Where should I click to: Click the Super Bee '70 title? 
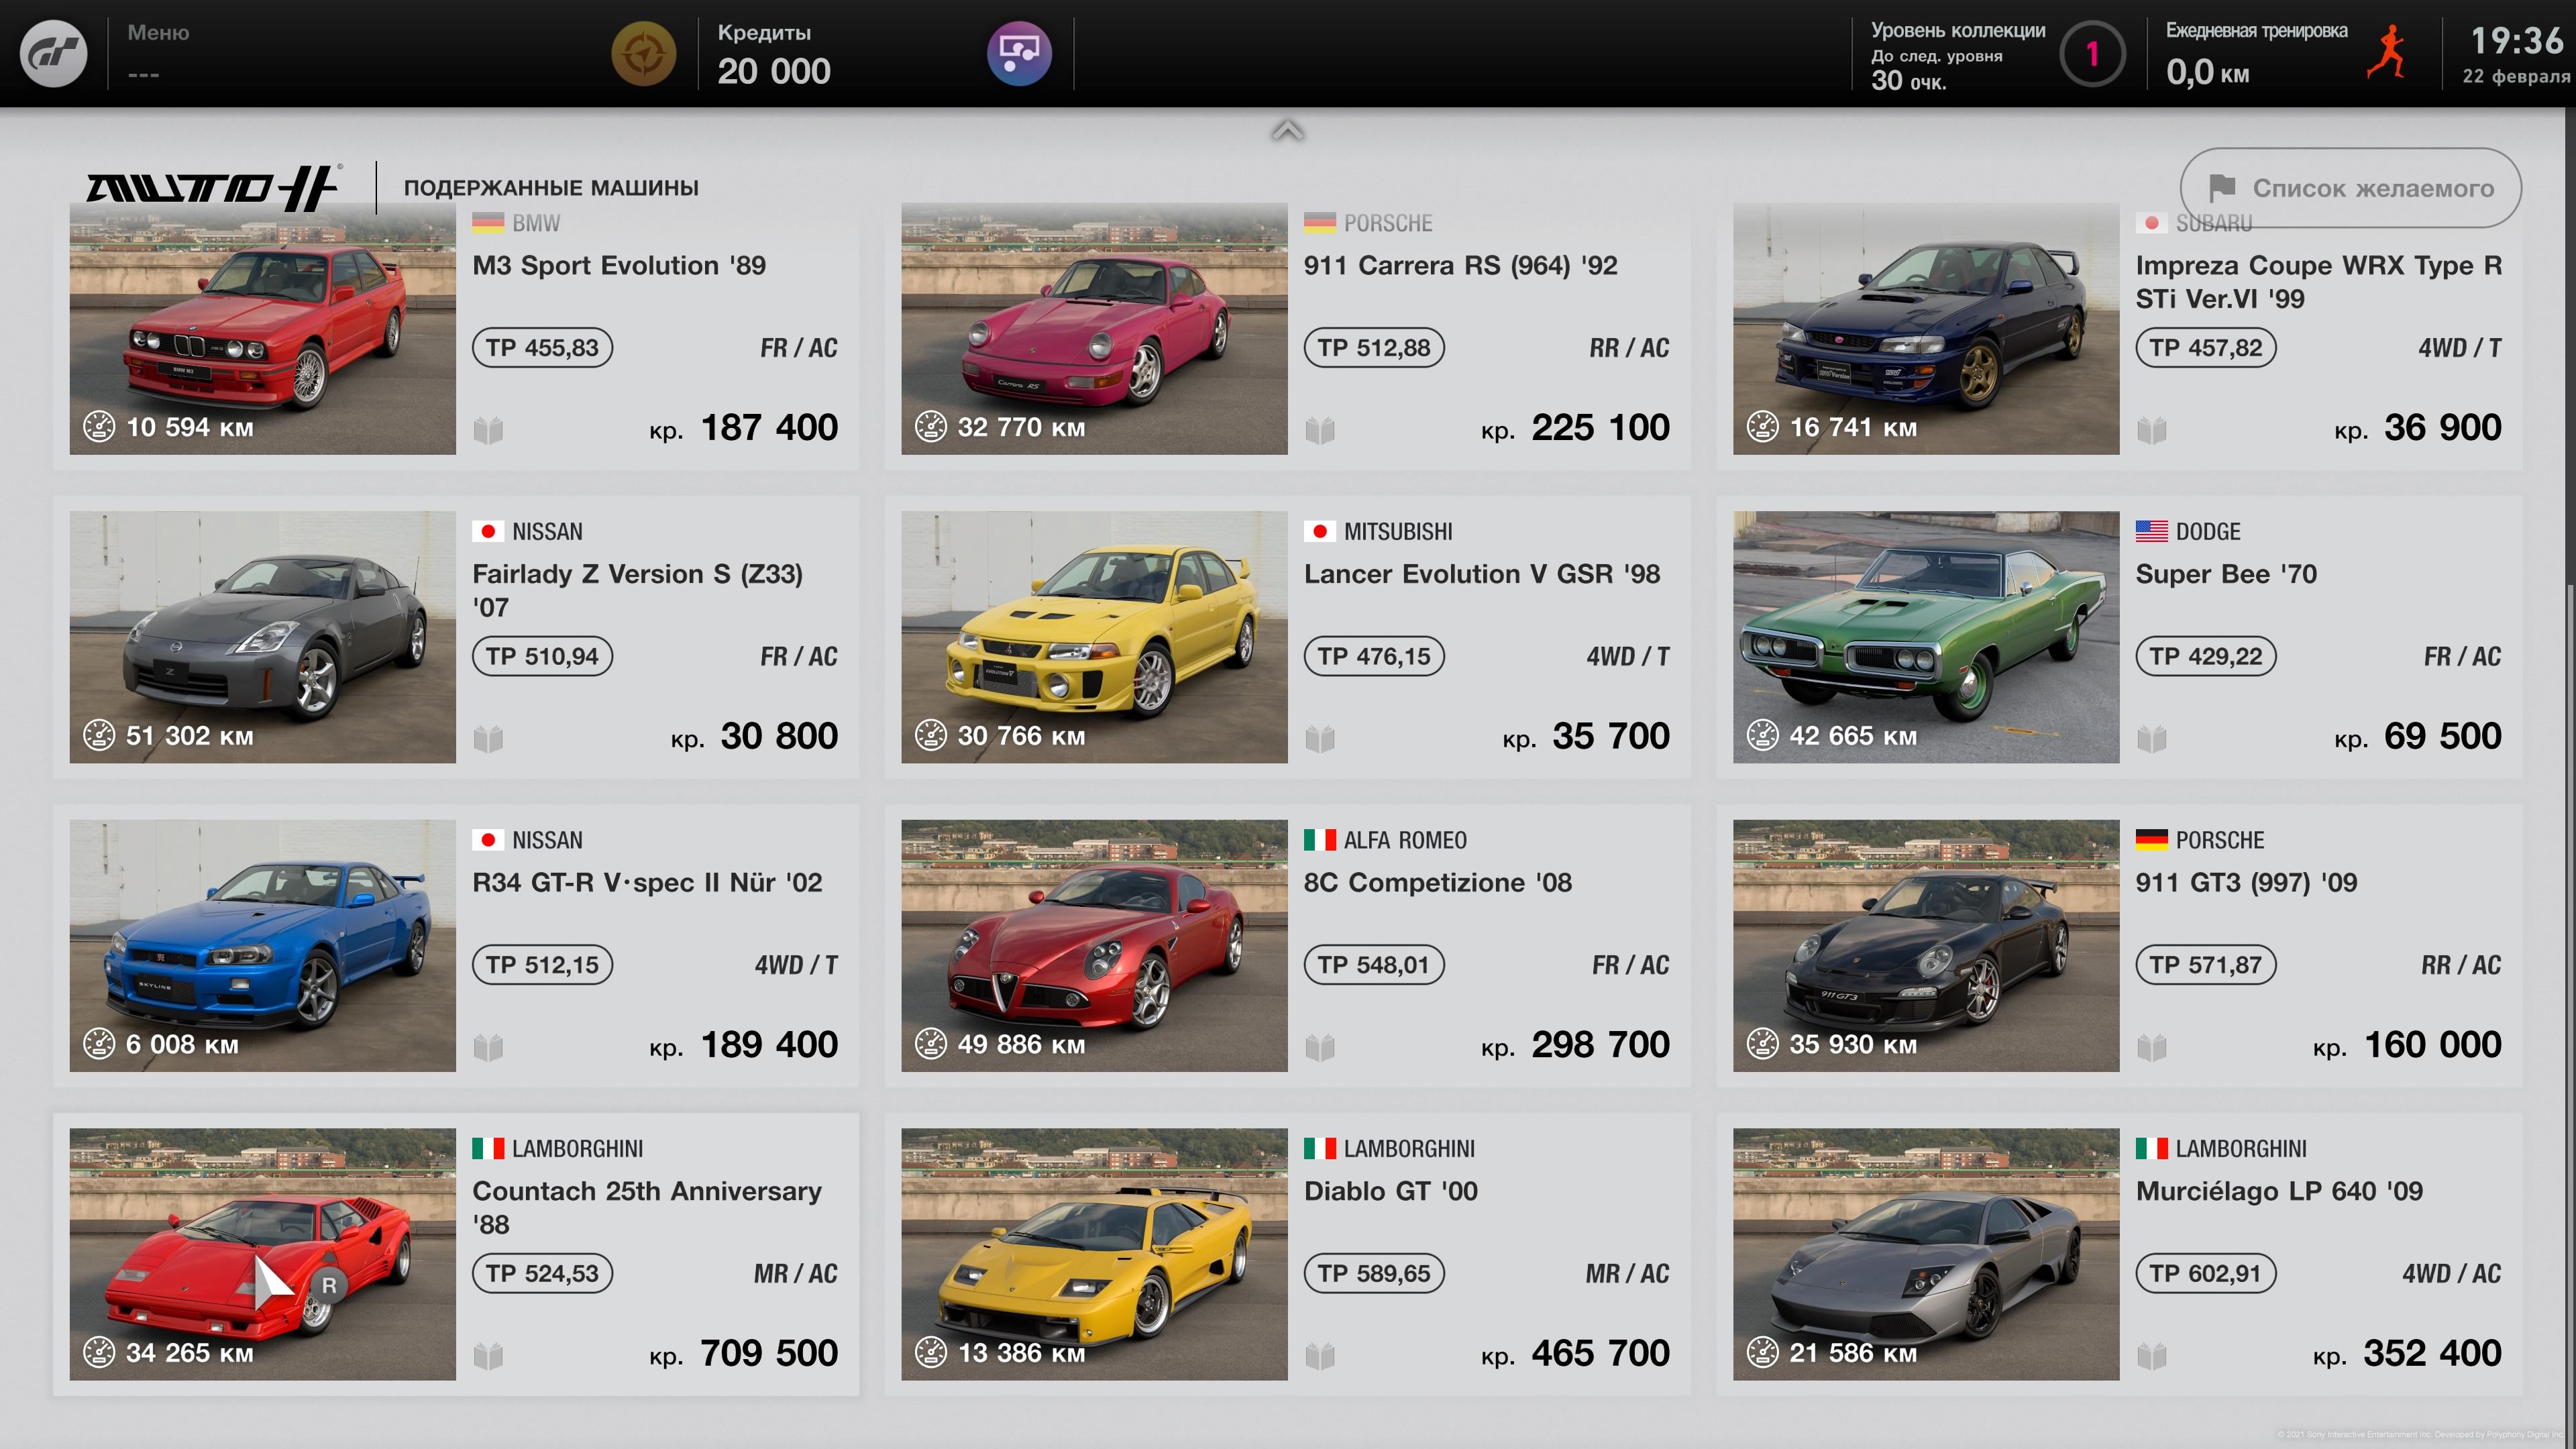pos(2226,574)
